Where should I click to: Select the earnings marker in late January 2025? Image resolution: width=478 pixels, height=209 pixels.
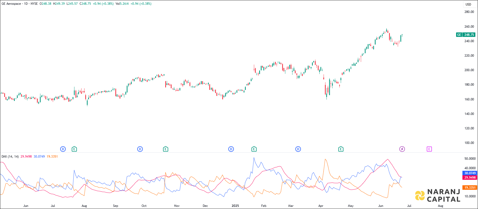pyautogui.click(x=254, y=149)
